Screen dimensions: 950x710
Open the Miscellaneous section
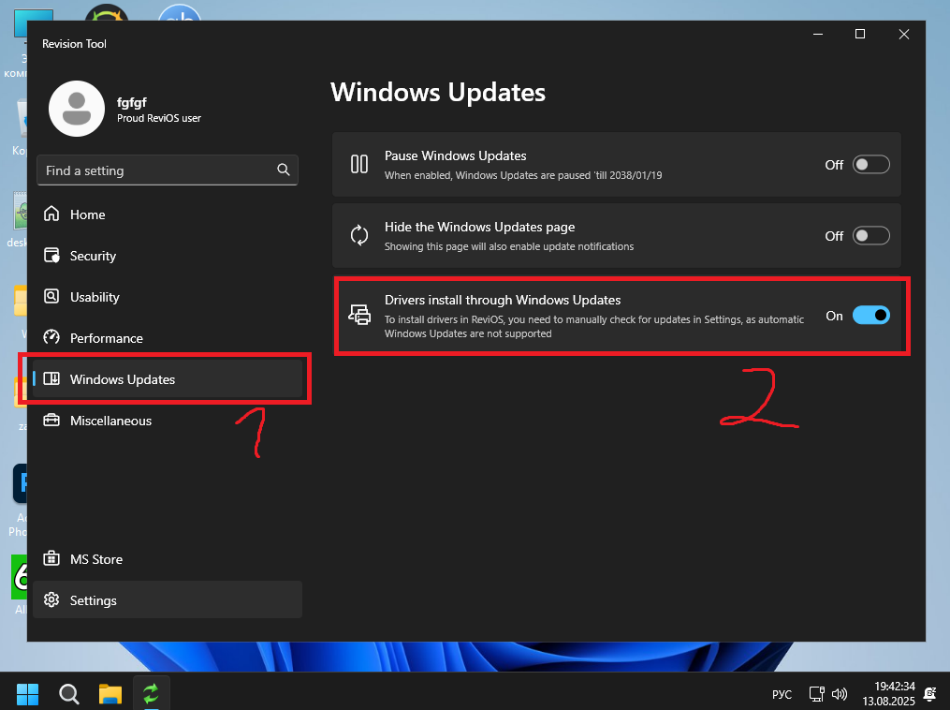click(168, 421)
